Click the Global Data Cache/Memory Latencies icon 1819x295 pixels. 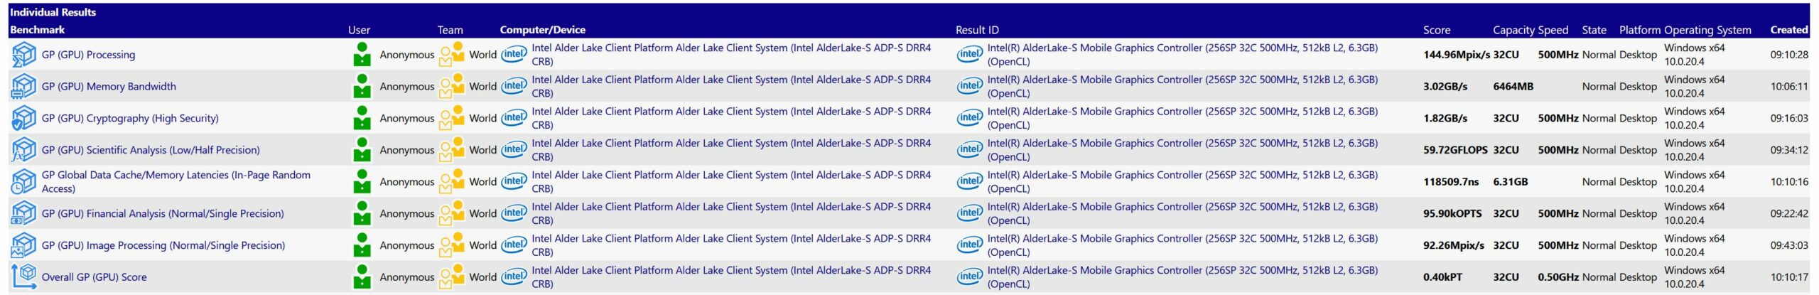(x=23, y=182)
